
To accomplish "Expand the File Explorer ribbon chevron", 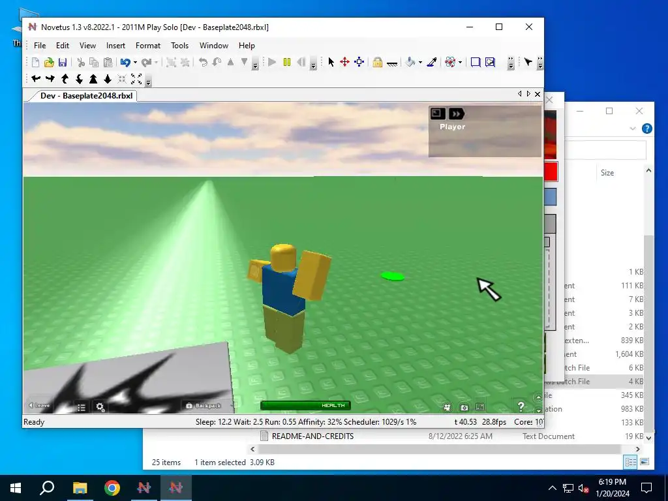I will click(633, 129).
